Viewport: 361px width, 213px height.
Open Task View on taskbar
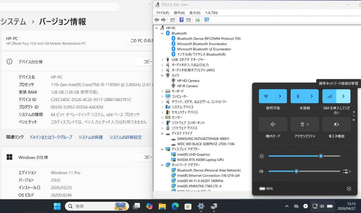coord(136,207)
